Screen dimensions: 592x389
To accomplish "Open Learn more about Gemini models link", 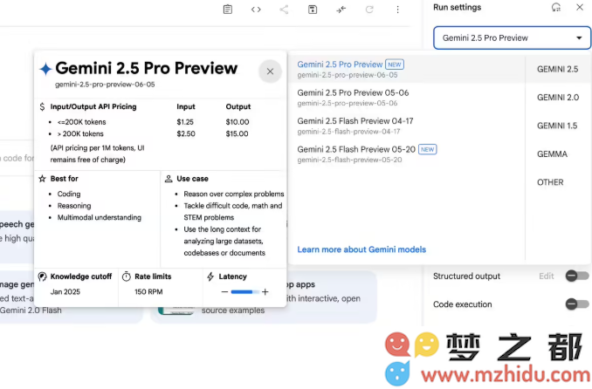I will (x=361, y=249).
